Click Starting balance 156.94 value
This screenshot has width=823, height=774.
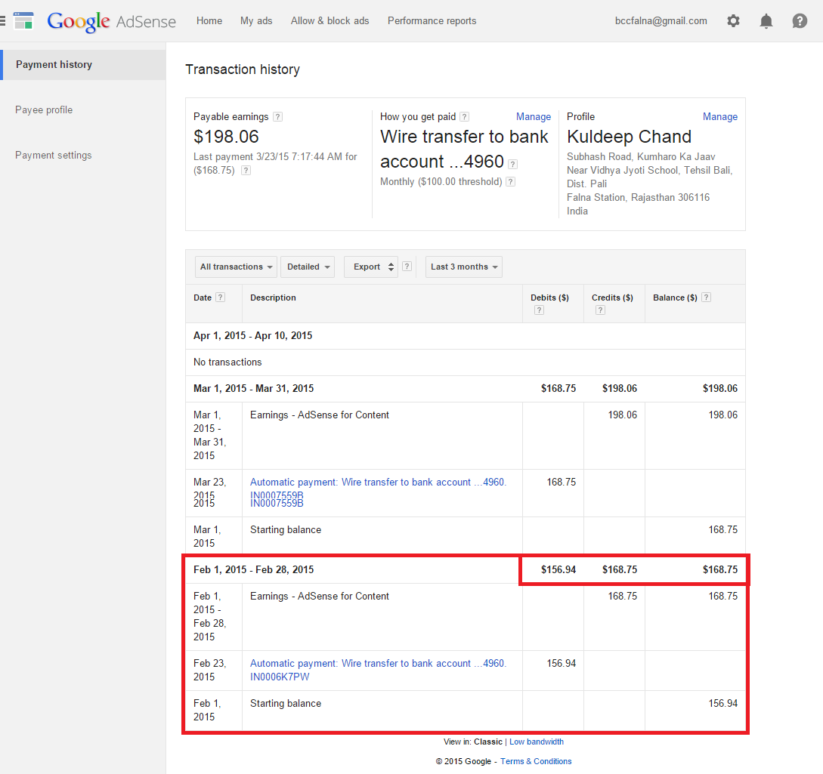pyautogui.click(x=722, y=704)
